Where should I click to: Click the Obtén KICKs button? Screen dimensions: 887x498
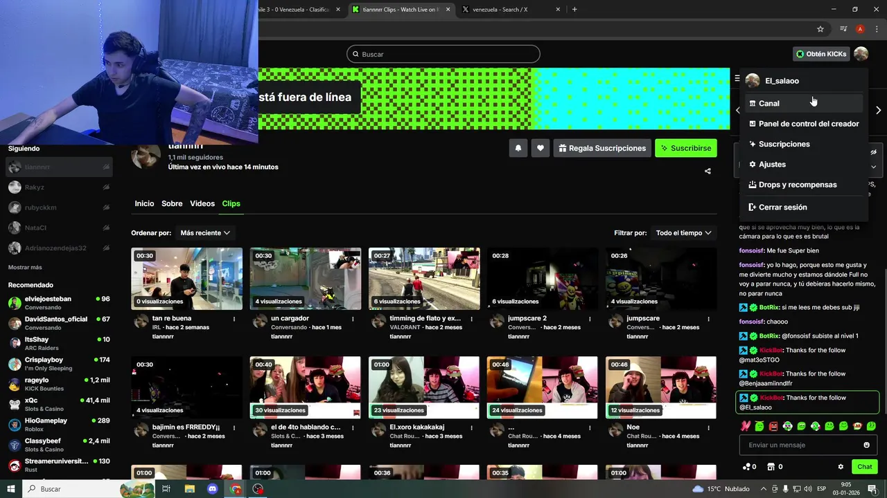(x=821, y=54)
